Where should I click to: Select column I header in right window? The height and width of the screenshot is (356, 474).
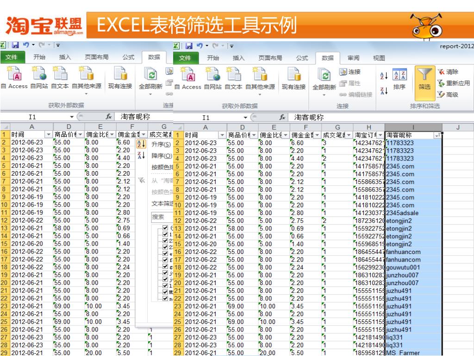tap(413, 127)
